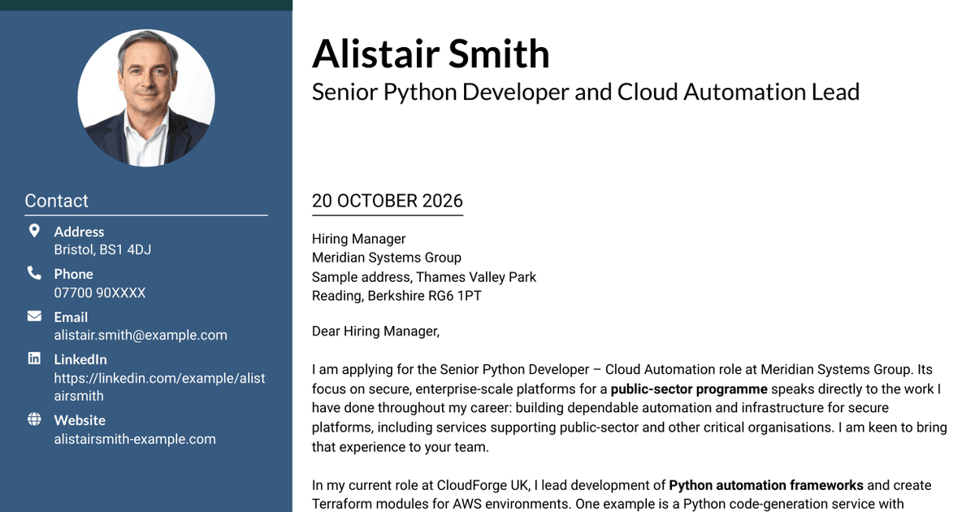Click the LinkedIn label in the sidebar
The image size is (975, 512).
[x=80, y=359]
